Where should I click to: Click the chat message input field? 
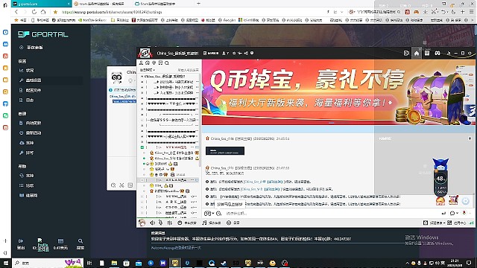[x=332, y=214]
